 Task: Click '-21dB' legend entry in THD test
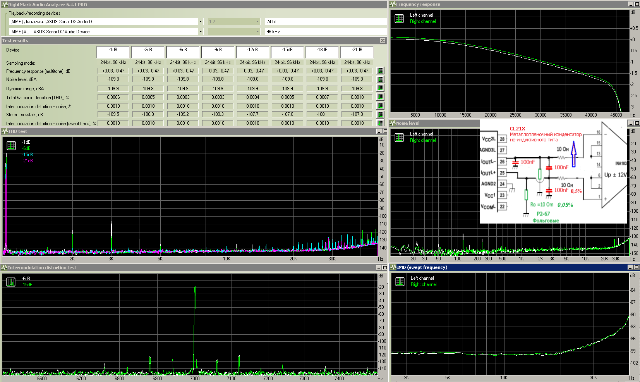pyautogui.click(x=27, y=161)
